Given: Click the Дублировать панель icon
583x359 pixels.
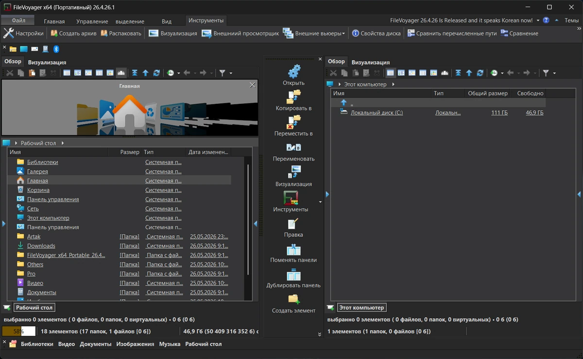Looking at the screenshot, I should [293, 274].
